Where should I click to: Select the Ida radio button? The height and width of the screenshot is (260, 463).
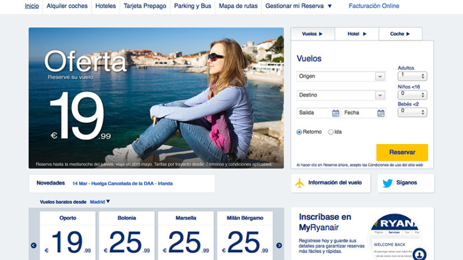click(x=331, y=132)
